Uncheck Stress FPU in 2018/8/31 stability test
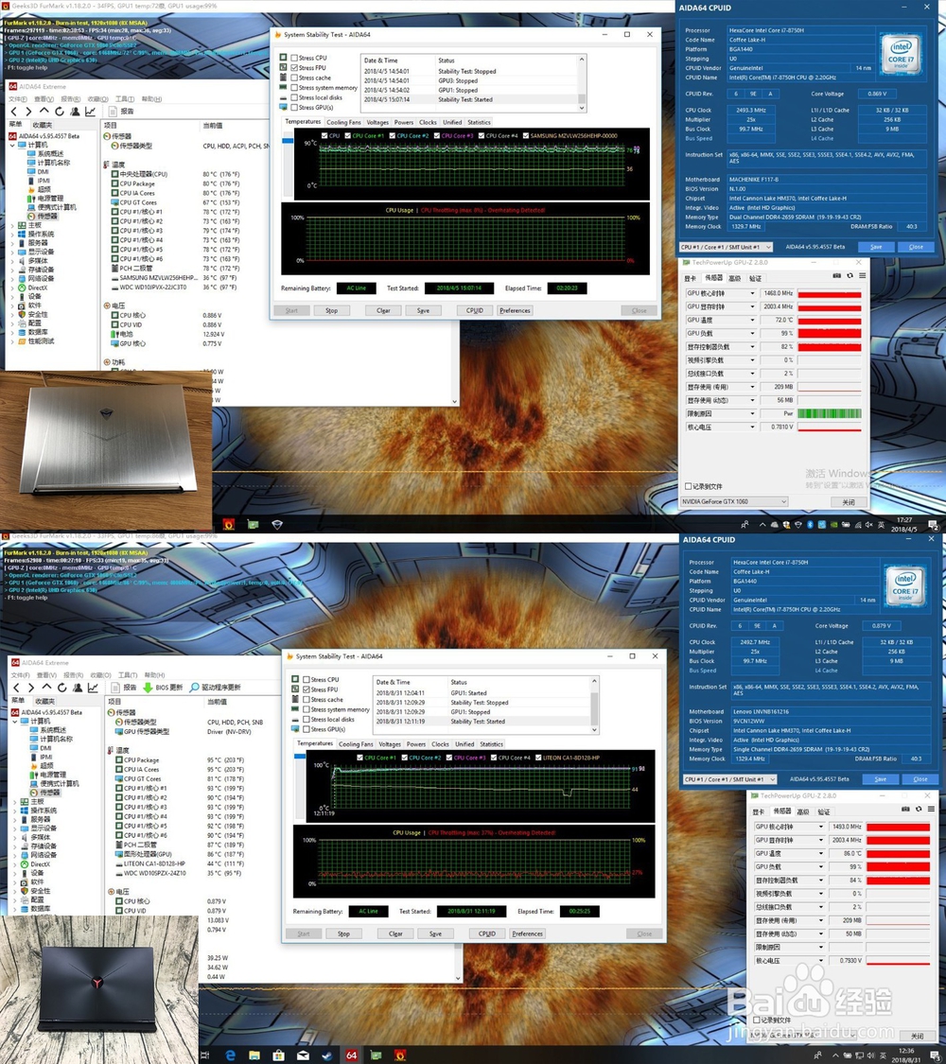946x1064 pixels. (307, 689)
